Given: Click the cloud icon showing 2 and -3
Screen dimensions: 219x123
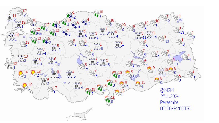Looking at the screenshot, I should point(189,35).
